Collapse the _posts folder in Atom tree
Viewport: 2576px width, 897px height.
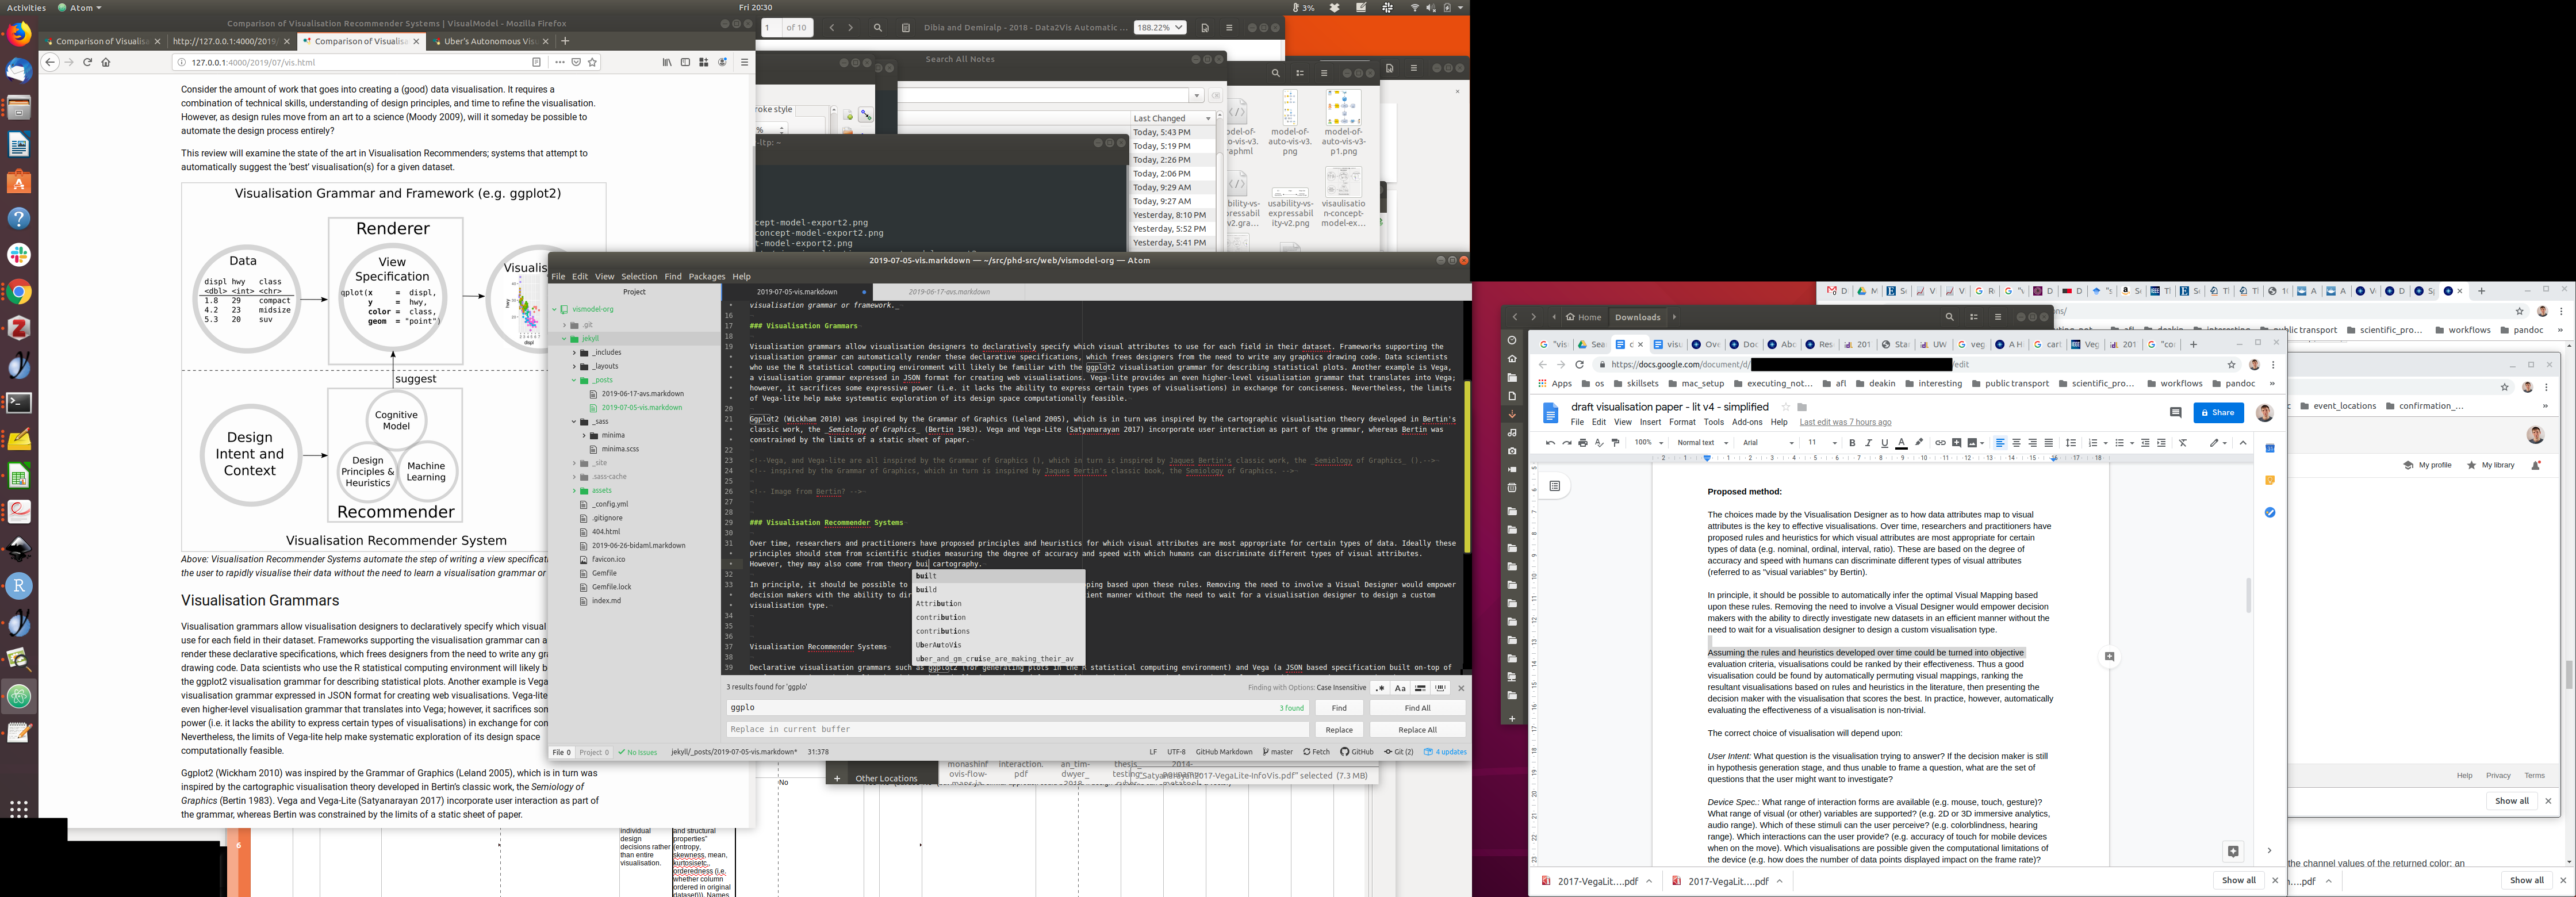point(574,380)
